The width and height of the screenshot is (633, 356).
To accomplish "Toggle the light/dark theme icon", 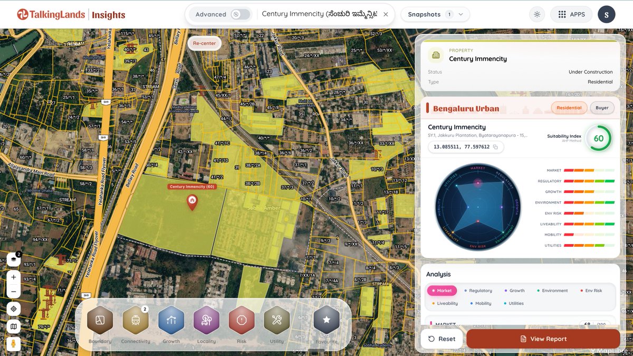I will coord(537,14).
